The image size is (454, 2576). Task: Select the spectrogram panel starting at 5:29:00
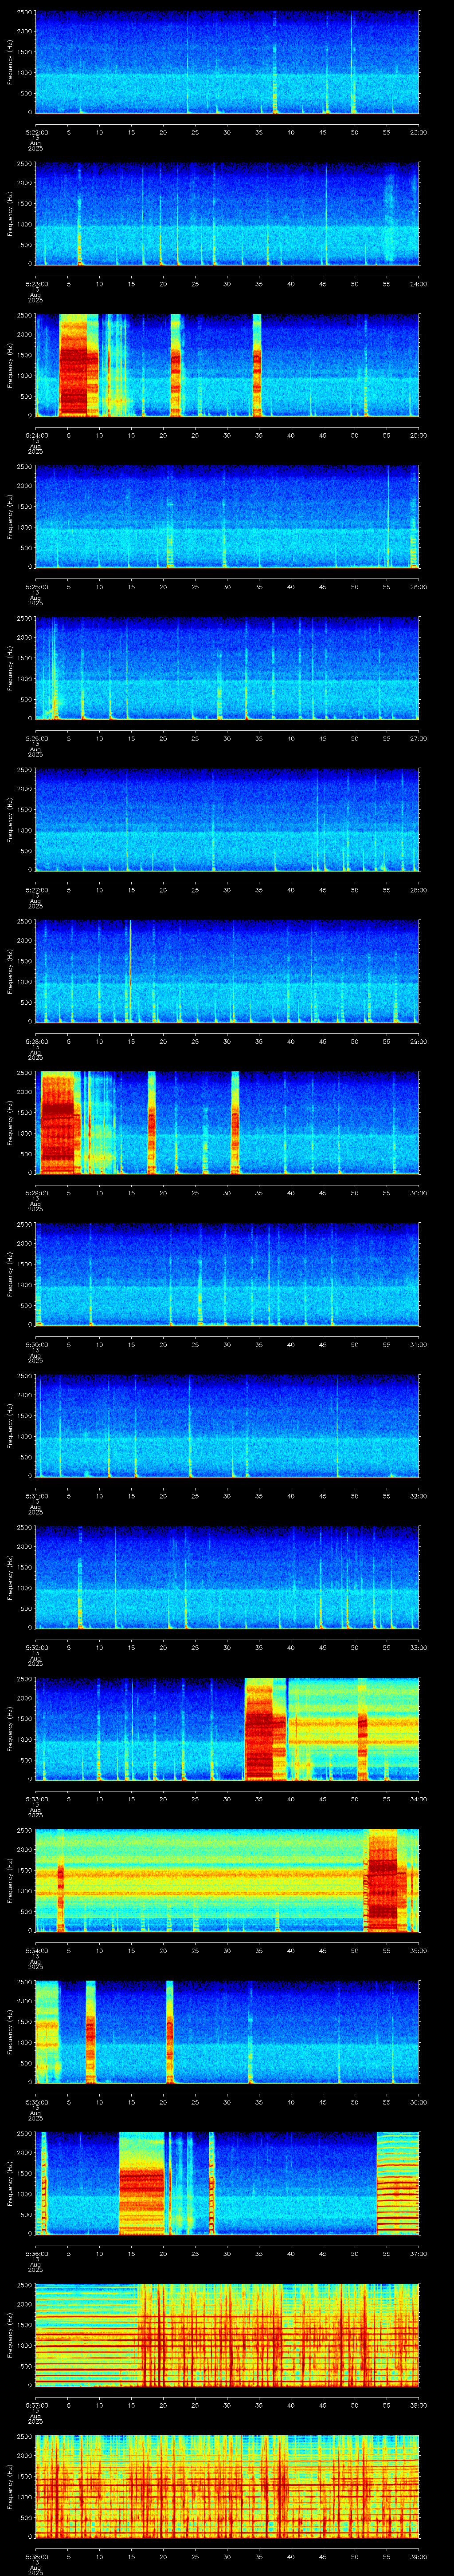click(x=227, y=1123)
